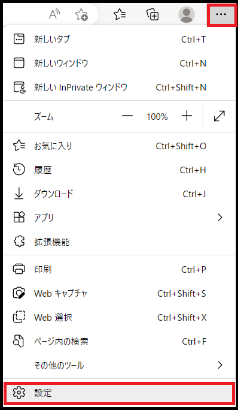Add this page to favorites star icon
238x410 pixels.
click(81, 14)
